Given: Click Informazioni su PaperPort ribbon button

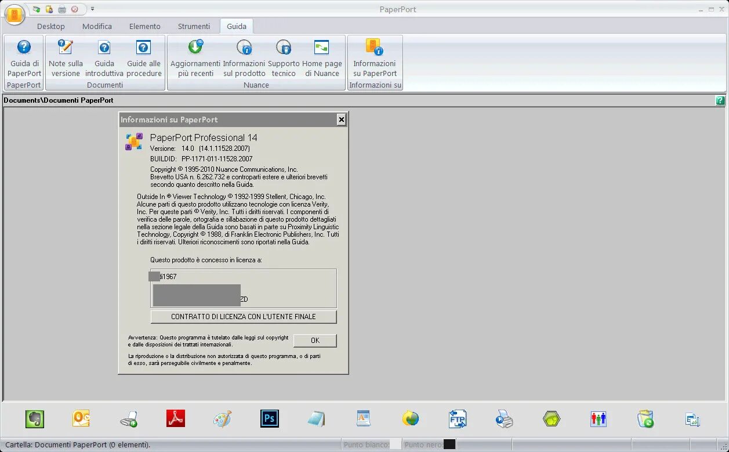Looking at the screenshot, I should point(375,58).
